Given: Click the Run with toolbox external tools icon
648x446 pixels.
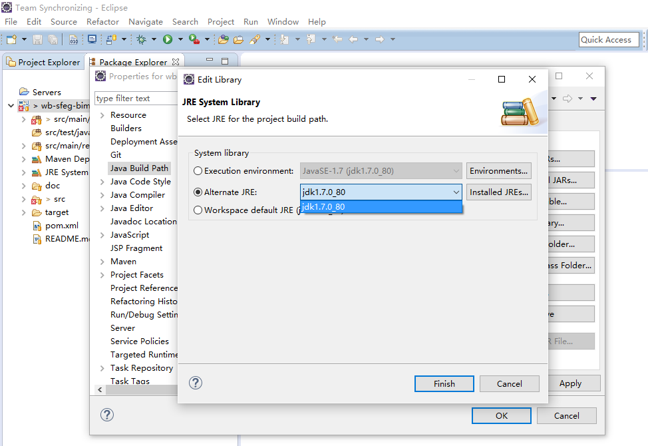Looking at the screenshot, I should (194, 39).
